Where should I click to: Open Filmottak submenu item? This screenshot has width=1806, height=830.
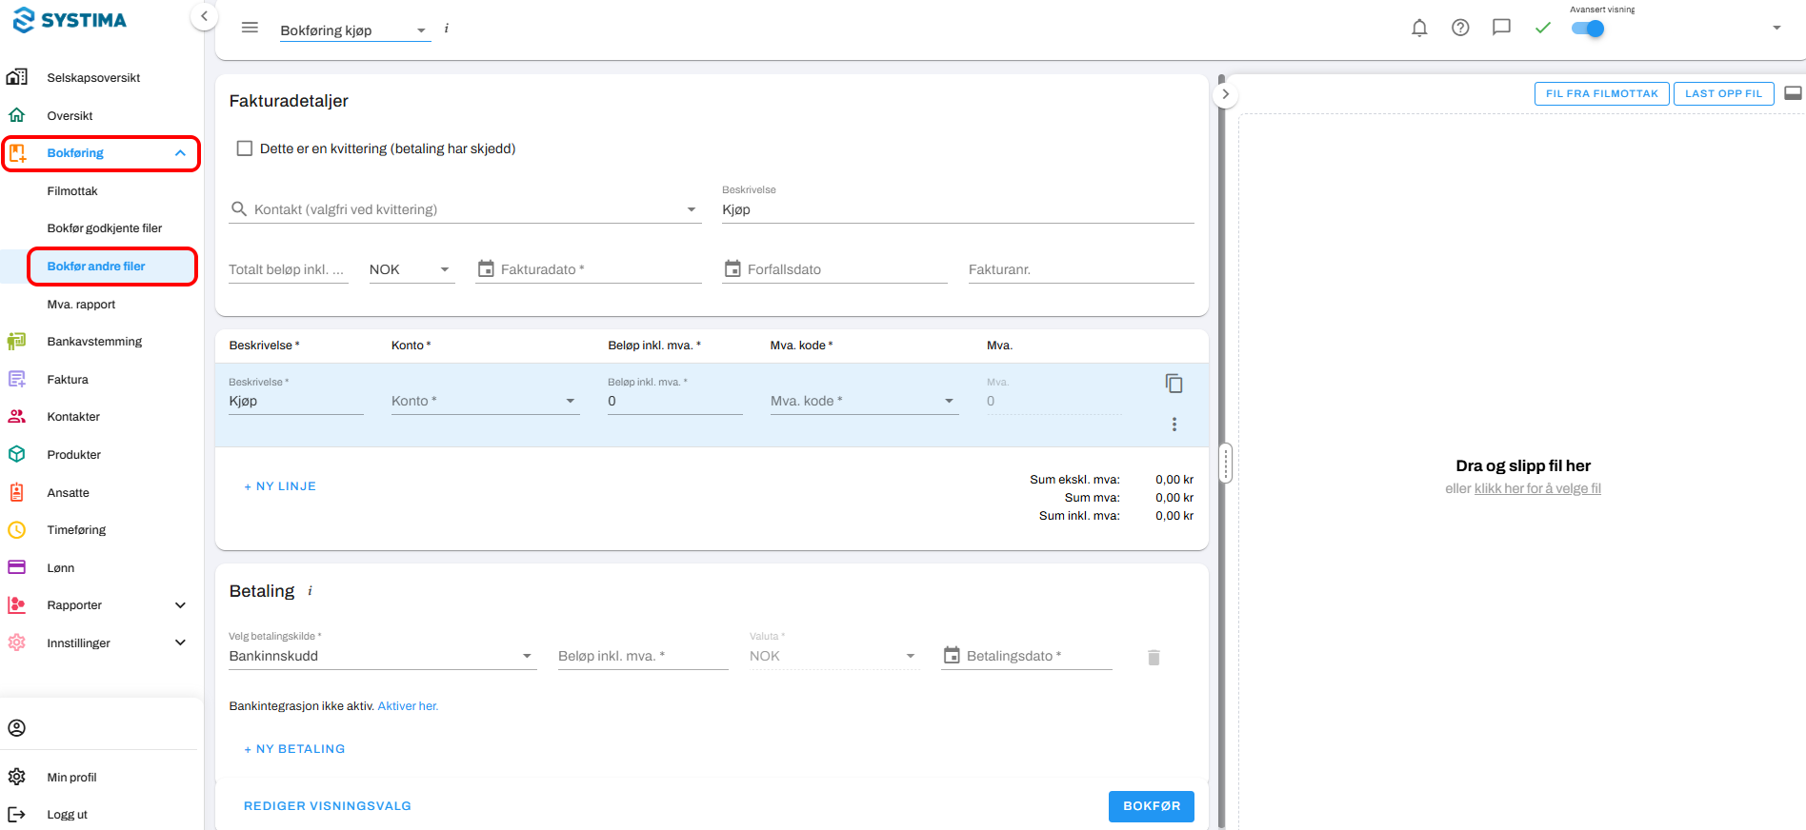coord(72,191)
